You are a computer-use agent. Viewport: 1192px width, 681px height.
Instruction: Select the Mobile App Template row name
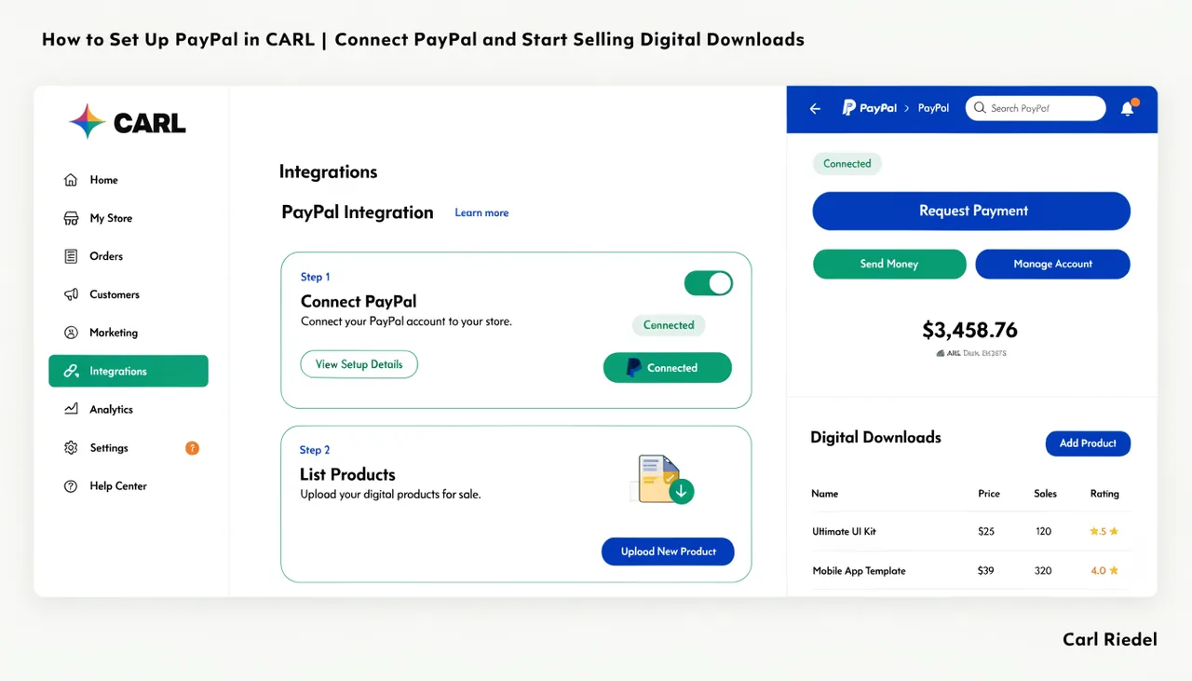tap(860, 571)
